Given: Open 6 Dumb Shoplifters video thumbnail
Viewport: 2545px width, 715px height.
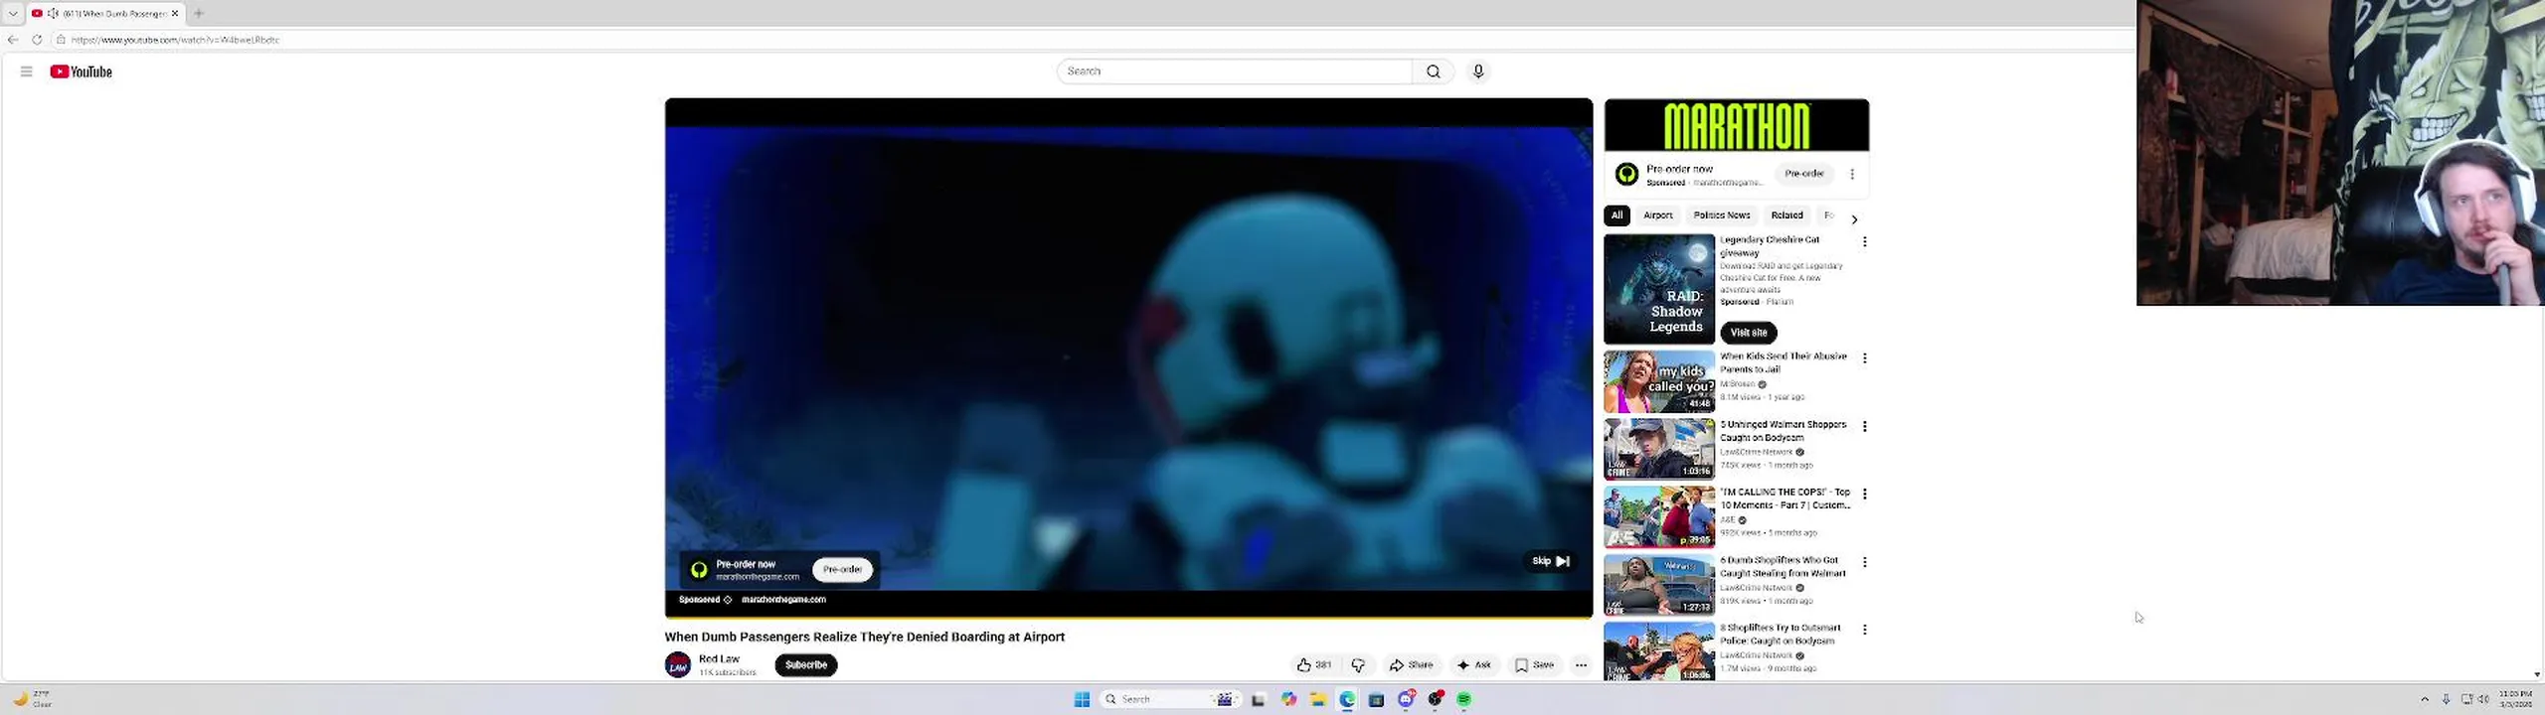Looking at the screenshot, I should point(1659,585).
